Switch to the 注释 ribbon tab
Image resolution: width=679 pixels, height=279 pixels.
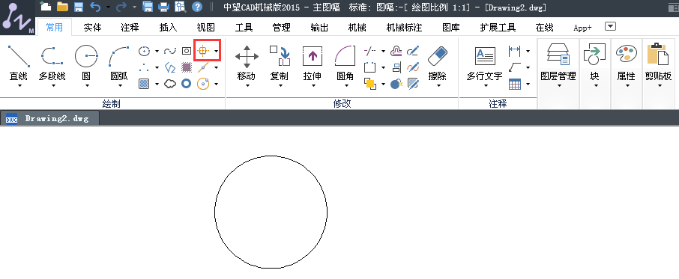coord(130,28)
